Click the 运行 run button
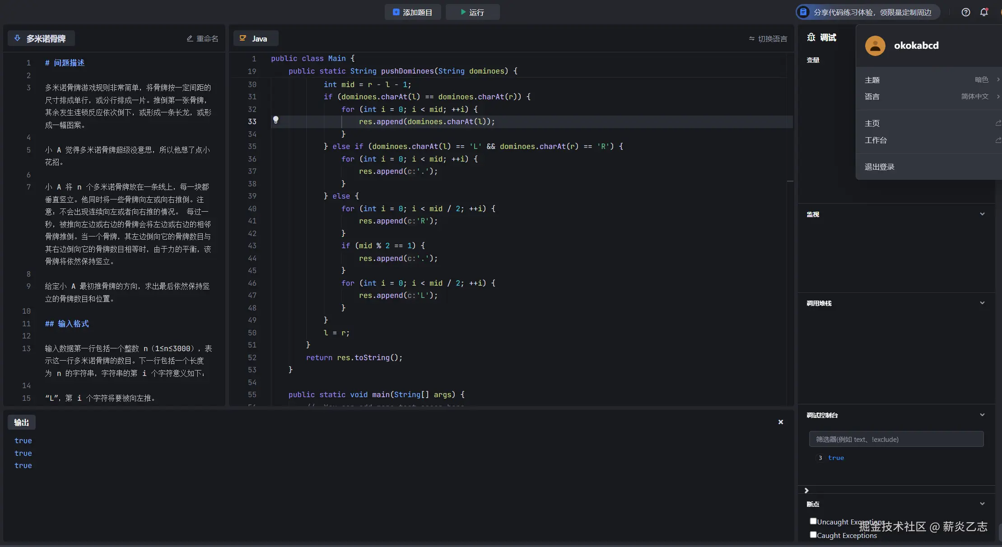The image size is (1002, 547). (x=472, y=12)
